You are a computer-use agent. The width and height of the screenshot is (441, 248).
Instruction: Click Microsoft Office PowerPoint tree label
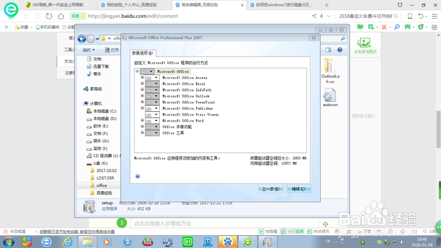coord(188,102)
